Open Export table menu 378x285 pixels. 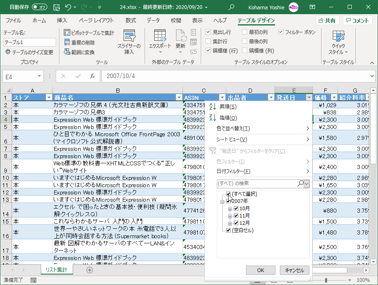(160, 42)
